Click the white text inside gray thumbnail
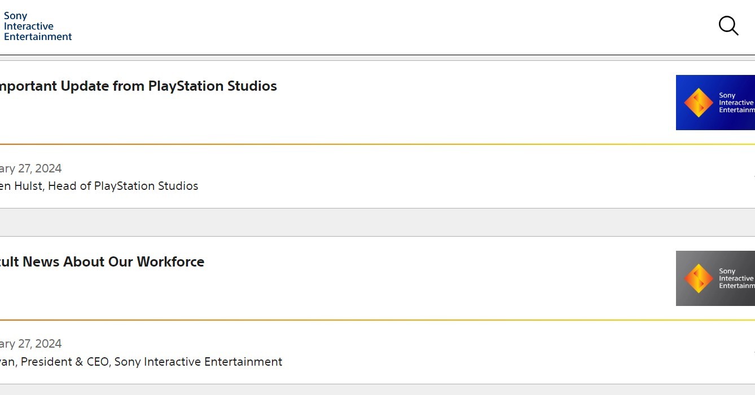This screenshot has height=395, width=755. [736, 278]
